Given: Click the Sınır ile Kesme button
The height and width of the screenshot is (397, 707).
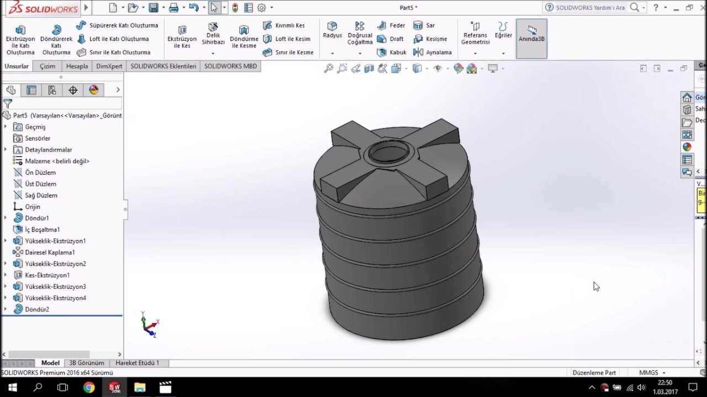Looking at the screenshot, I should [x=288, y=52].
